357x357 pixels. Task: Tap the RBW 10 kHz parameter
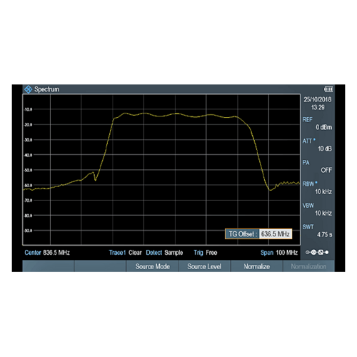(x=317, y=188)
